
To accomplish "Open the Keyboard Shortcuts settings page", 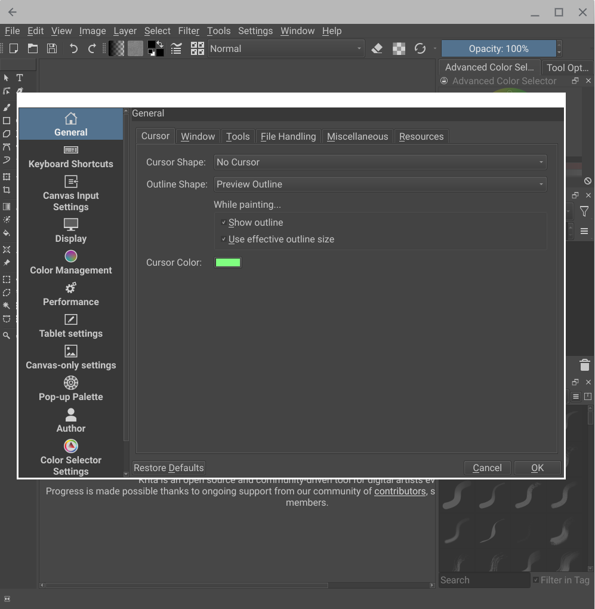I will click(70, 156).
